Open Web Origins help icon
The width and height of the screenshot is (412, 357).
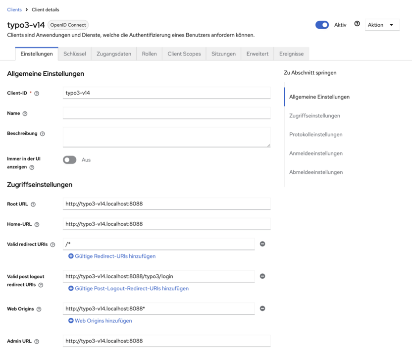39,309
